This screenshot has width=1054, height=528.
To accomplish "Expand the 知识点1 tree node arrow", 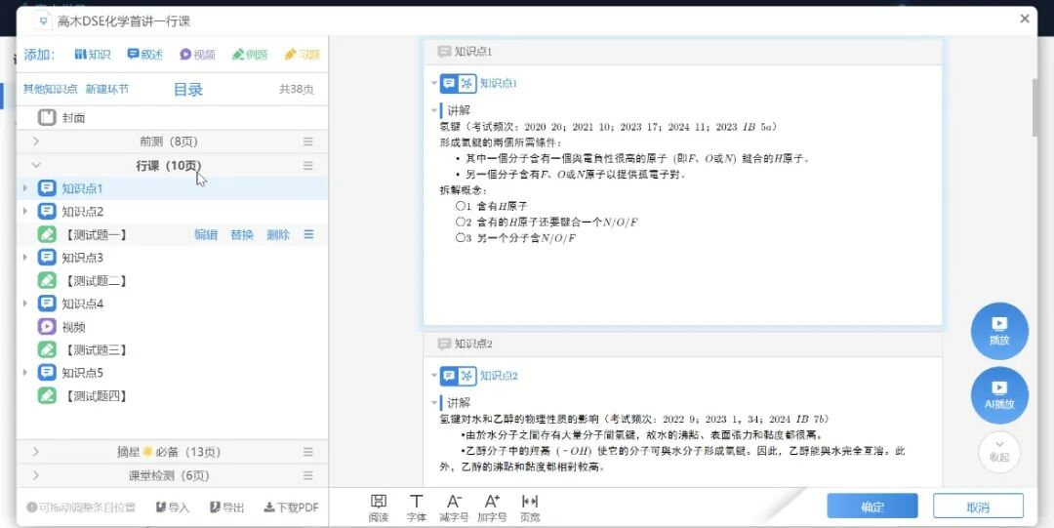I will point(25,188).
